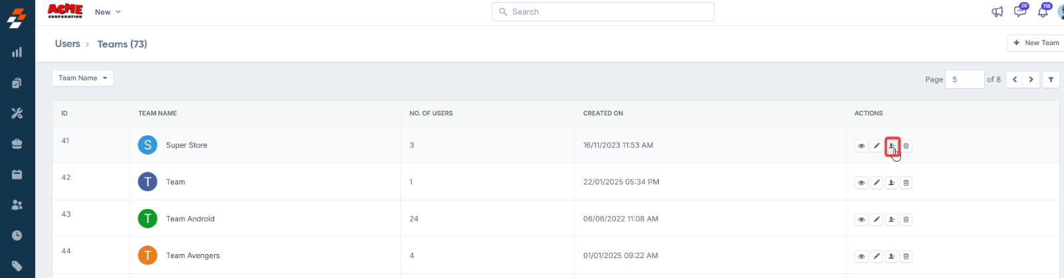Open the Team Name filter dropdown

[x=82, y=78]
